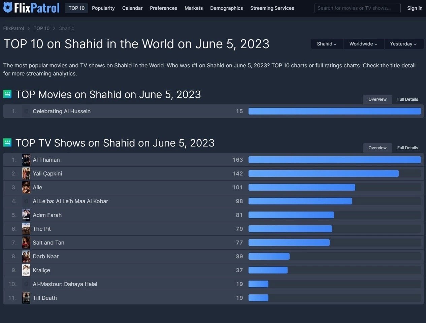426x323 pixels.
Task: Open the Popularity menu in the navigation bar
Action: (103, 8)
